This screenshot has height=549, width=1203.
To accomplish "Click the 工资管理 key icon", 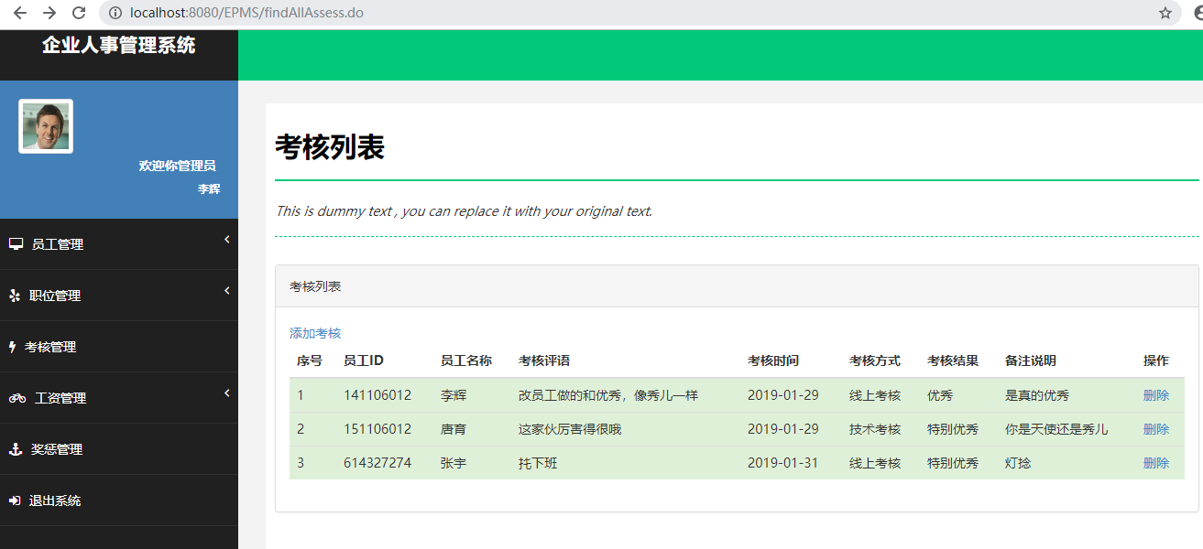I will (16, 397).
